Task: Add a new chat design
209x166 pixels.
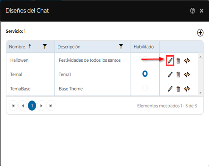Action: pyautogui.click(x=200, y=32)
